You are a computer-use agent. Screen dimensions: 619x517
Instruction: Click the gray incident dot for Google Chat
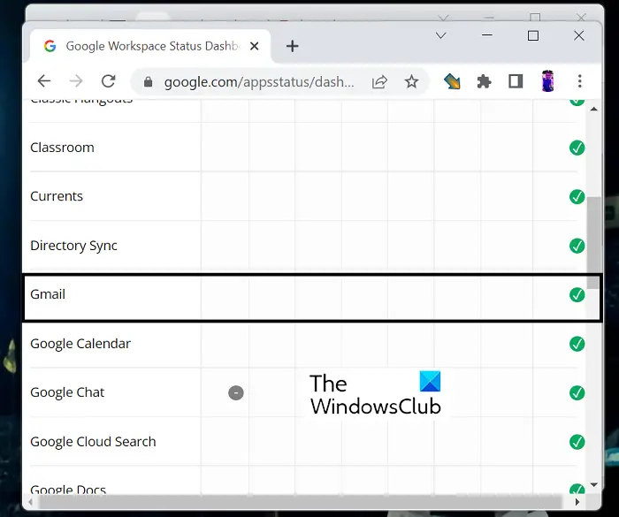coord(236,392)
